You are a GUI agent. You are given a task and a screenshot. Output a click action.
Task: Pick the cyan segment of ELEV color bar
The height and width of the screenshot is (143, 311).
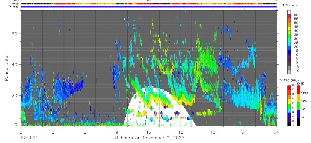pyautogui.click(x=289, y=44)
